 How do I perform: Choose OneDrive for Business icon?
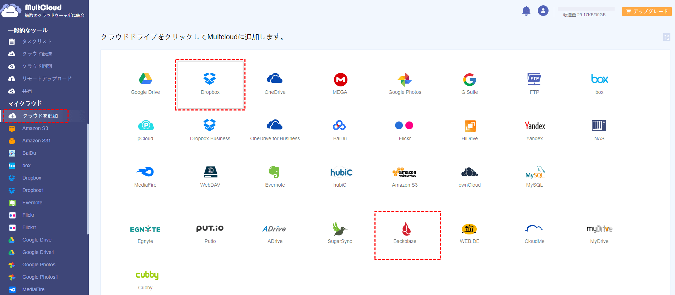tap(275, 125)
